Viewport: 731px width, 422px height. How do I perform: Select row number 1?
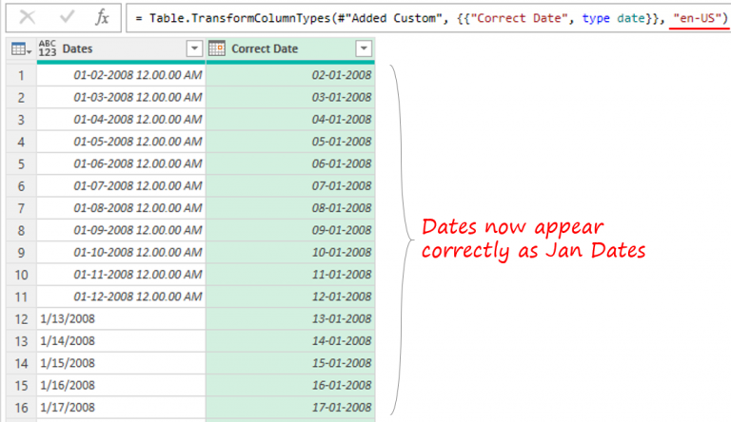click(19, 74)
